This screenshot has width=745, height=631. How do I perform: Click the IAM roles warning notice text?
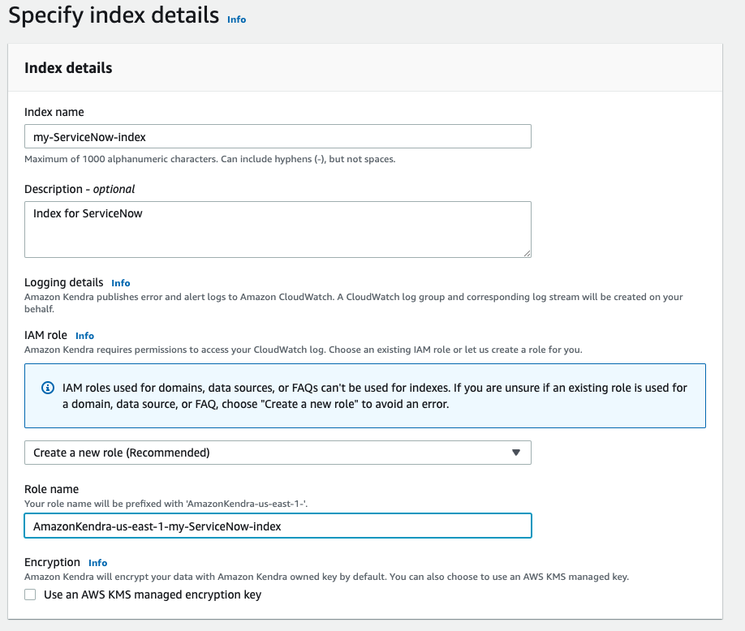pyautogui.click(x=374, y=396)
